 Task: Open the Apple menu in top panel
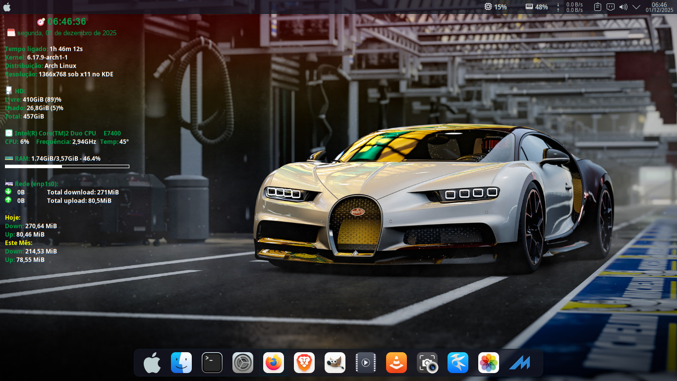pos(7,7)
